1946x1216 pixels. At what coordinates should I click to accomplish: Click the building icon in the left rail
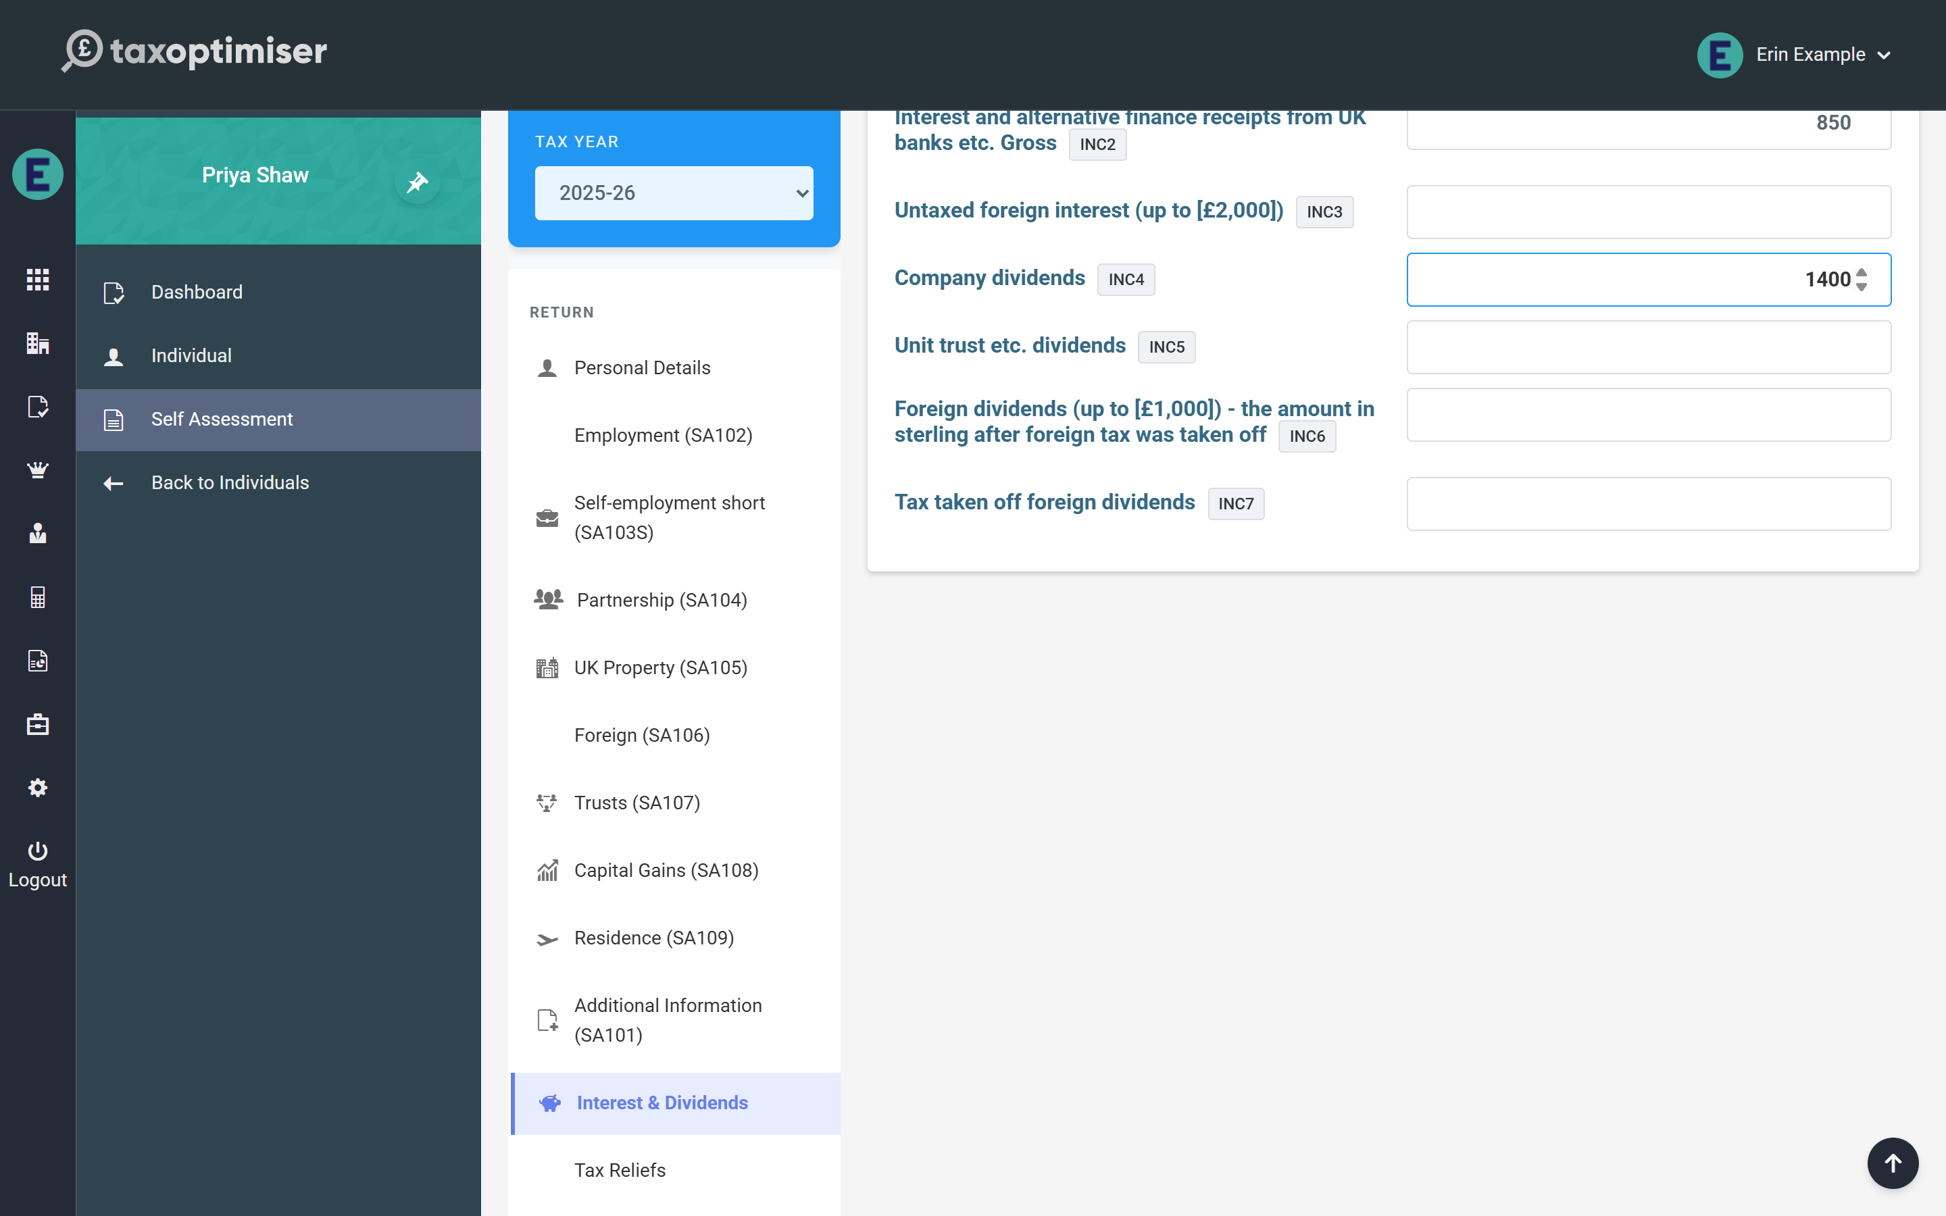pos(38,343)
